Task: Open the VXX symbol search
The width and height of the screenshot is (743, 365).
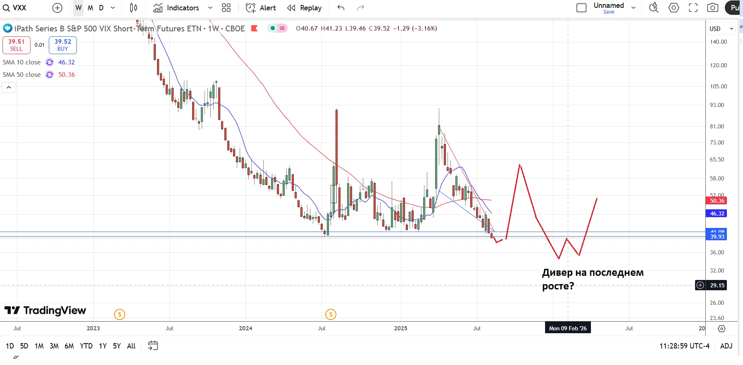Action: 15,8
